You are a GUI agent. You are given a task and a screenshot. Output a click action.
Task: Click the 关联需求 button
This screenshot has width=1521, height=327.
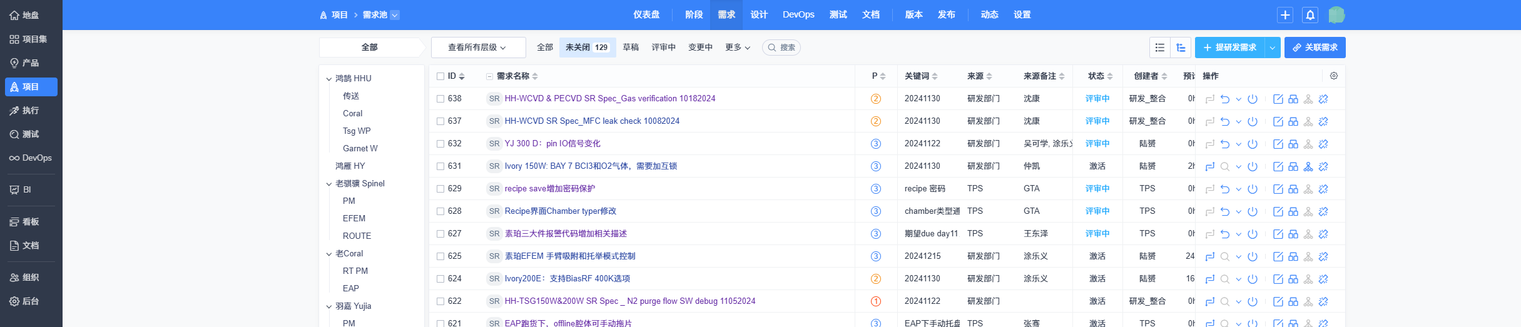[x=1315, y=48]
